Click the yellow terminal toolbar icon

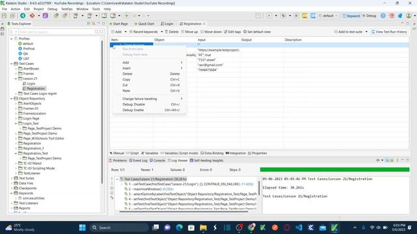click(x=305, y=16)
